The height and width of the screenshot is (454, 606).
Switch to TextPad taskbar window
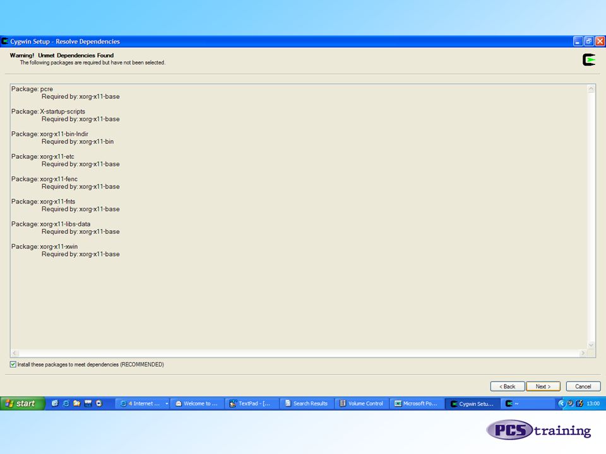point(252,404)
